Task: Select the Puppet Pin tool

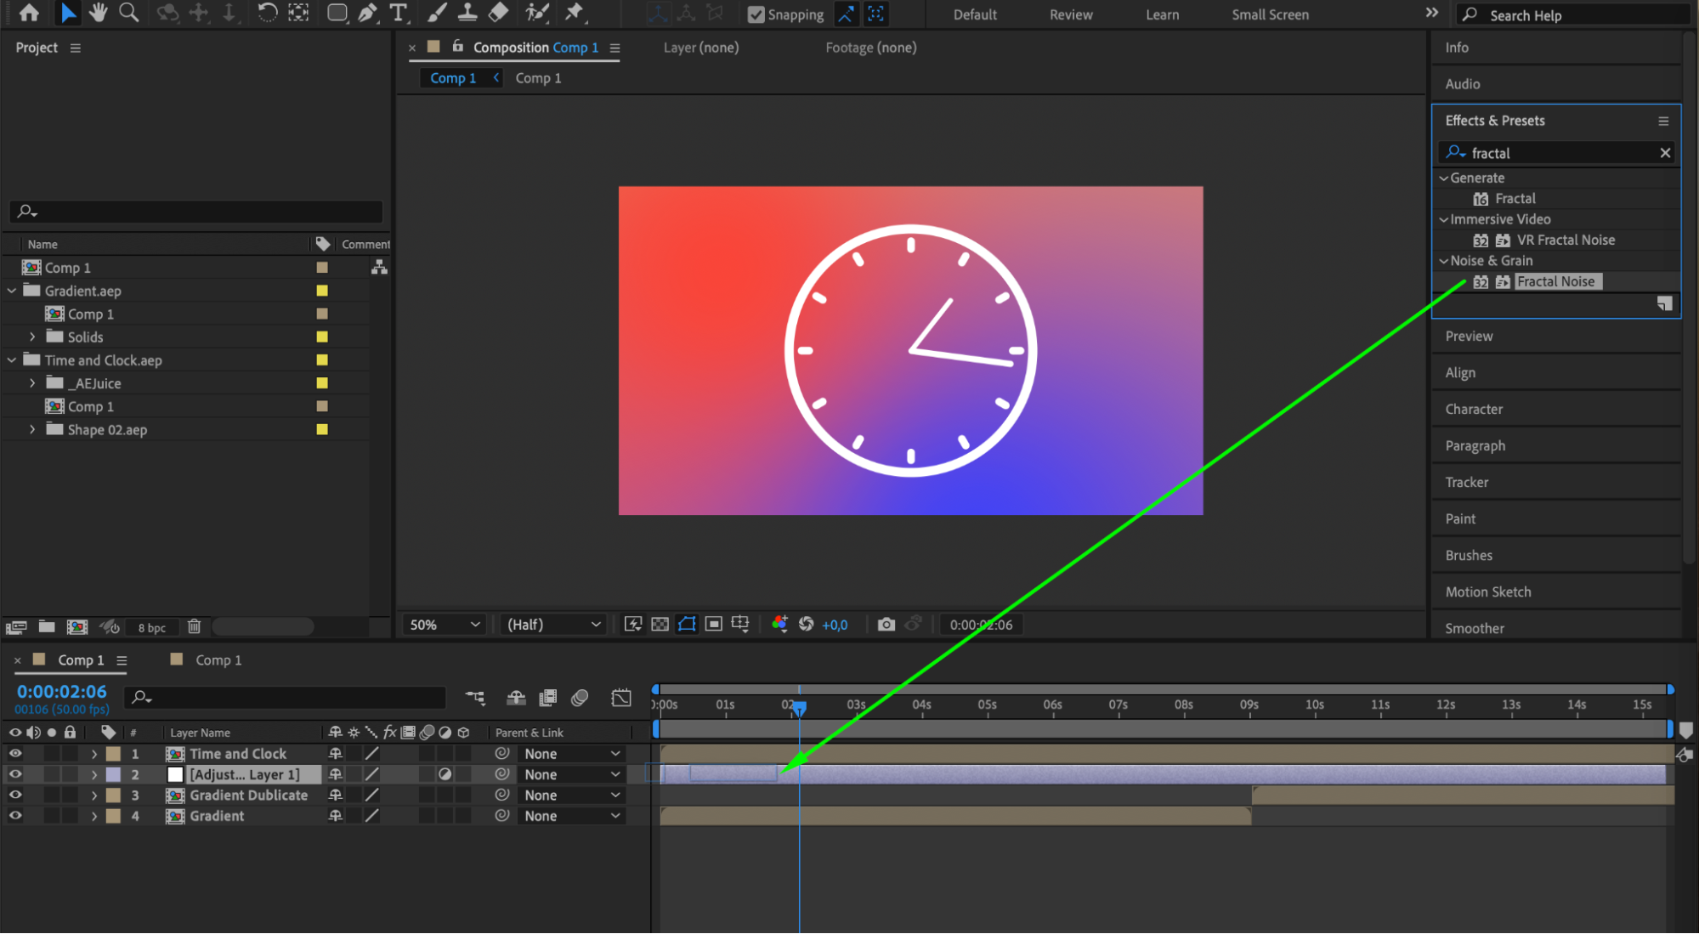Action: pos(575,13)
